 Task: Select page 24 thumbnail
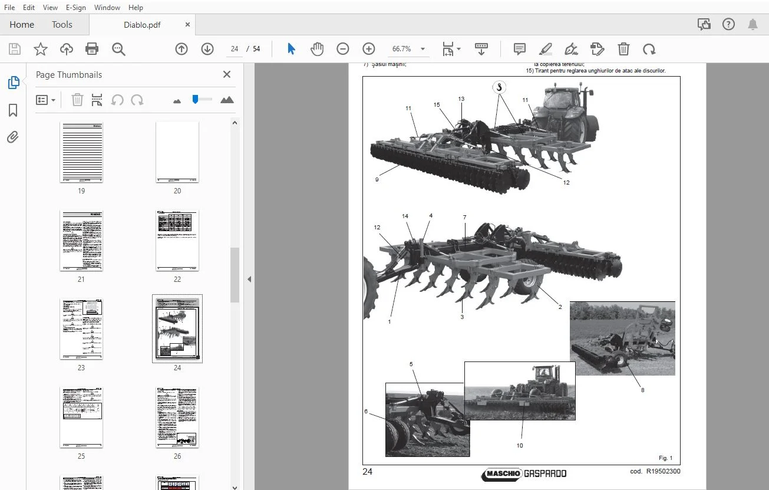click(177, 329)
